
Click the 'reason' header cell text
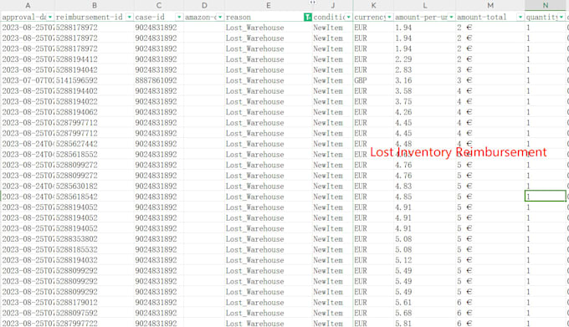[238, 17]
